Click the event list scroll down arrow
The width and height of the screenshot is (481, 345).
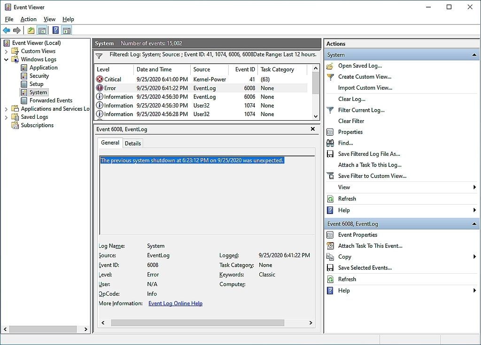point(316,116)
